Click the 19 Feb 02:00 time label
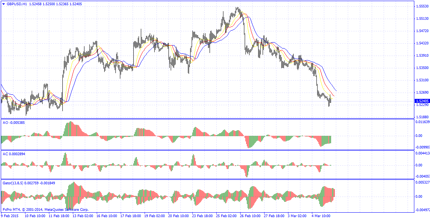Viewport: 430px width, 219px height. (155, 216)
